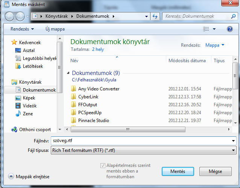
Task: Open Képek library in navigation pane
Action: pos(25,98)
